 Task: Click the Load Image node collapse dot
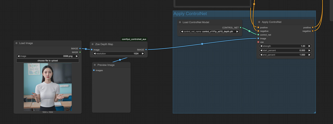[17, 43]
